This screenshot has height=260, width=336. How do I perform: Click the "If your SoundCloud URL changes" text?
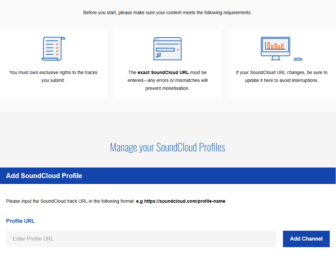[x=282, y=72]
